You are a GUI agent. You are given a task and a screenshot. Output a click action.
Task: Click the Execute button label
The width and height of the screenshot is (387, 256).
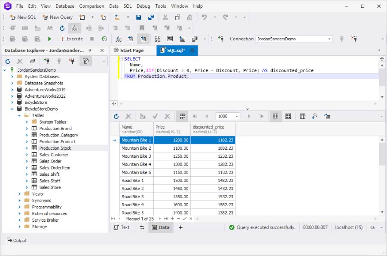coord(75,39)
